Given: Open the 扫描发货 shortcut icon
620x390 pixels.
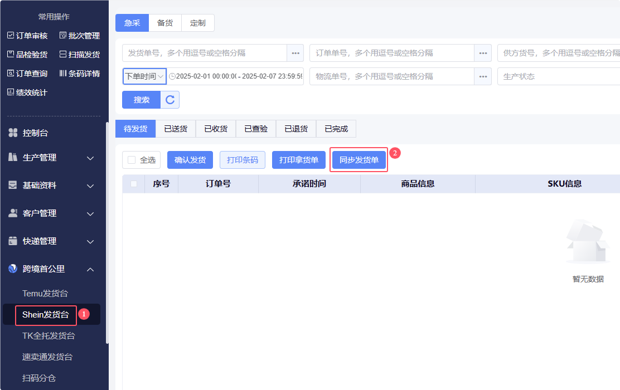Looking at the screenshot, I should 63,55.
